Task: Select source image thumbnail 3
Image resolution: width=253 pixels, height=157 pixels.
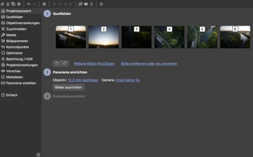Action: 136,37
